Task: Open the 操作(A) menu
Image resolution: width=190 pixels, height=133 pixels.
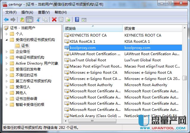Action: click(27, 12)
